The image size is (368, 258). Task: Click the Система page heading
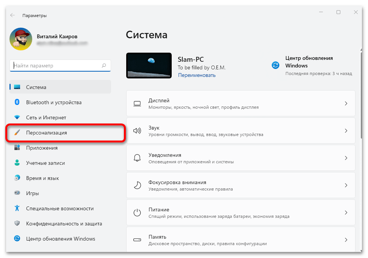tap(147, 35)
